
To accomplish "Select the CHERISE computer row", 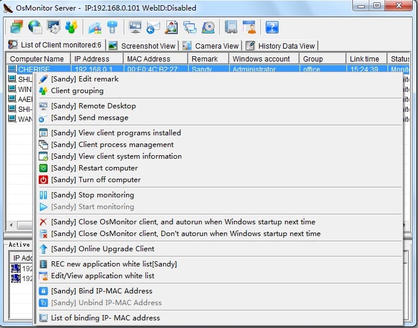I will pyautogui.click(x=208, y=69).
